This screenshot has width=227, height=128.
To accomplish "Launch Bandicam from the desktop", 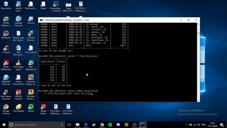I will [x=6, y=35].
